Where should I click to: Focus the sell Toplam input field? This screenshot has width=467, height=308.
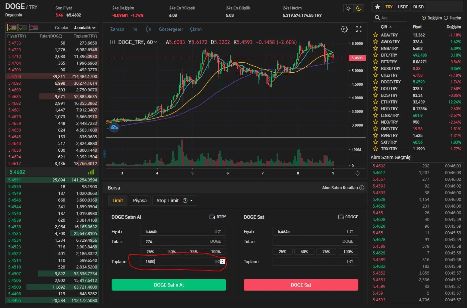pos(315,261)
